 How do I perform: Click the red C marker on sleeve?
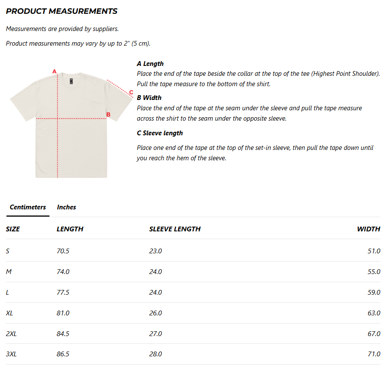[x=131, y=92]
